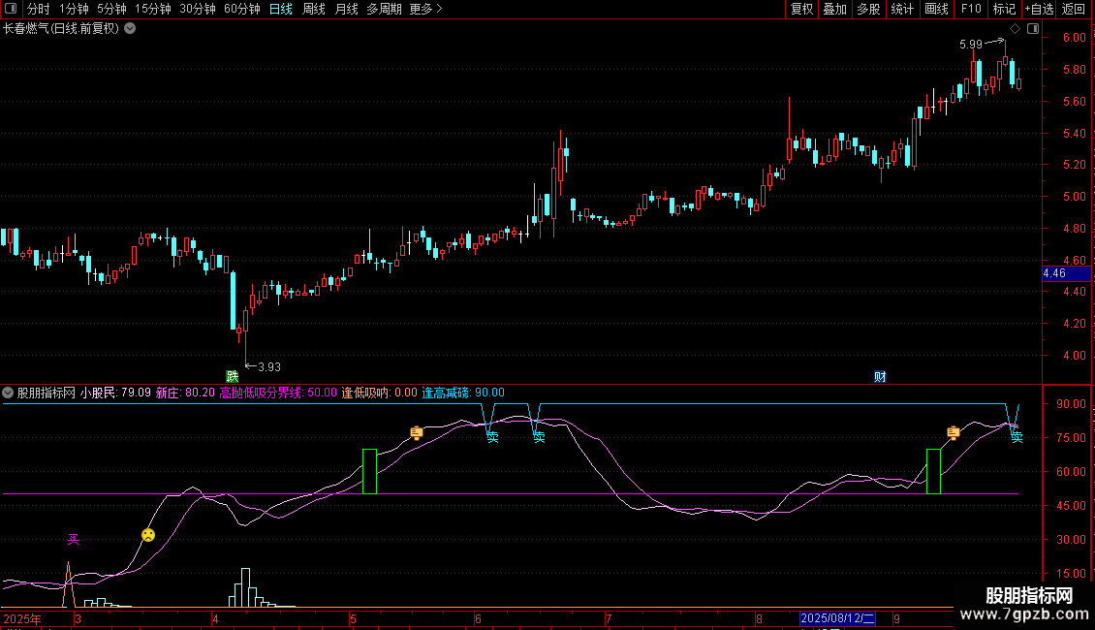Click the last 卖 sell signal at right
Screen dimensions: 1095x630
click(x=1017, y=437)
